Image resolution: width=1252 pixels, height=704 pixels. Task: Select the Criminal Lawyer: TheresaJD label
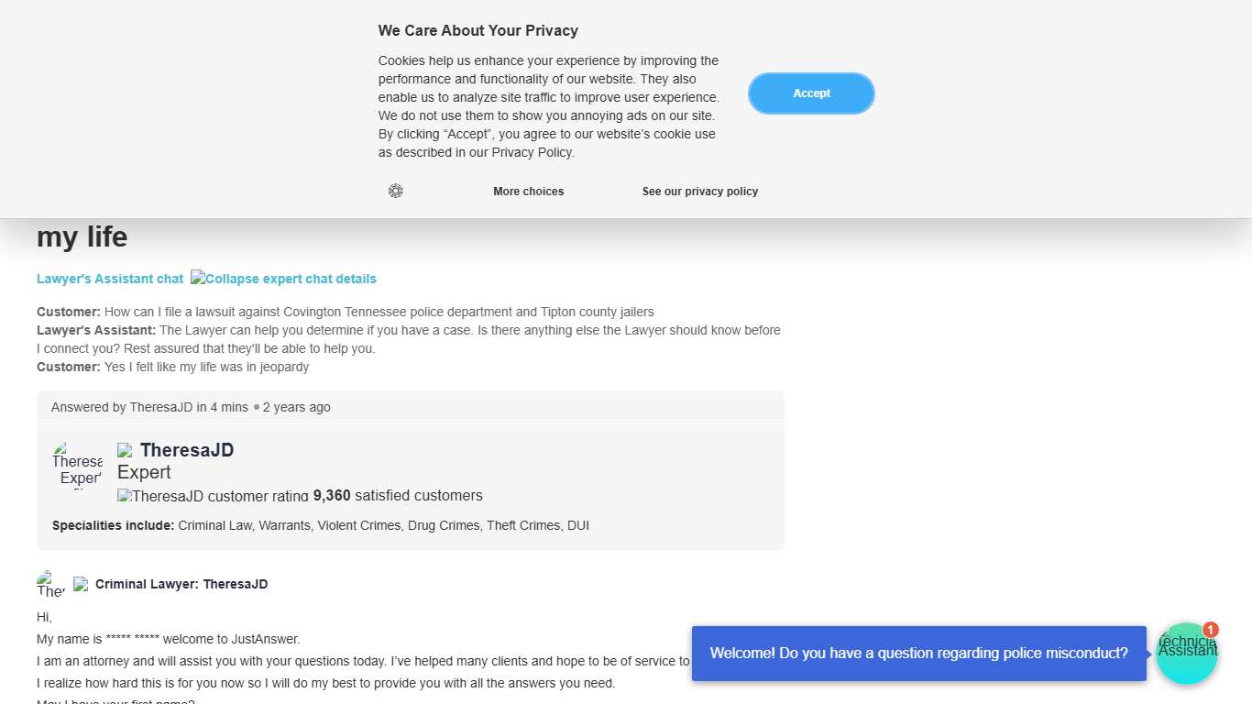coord(181,584)
